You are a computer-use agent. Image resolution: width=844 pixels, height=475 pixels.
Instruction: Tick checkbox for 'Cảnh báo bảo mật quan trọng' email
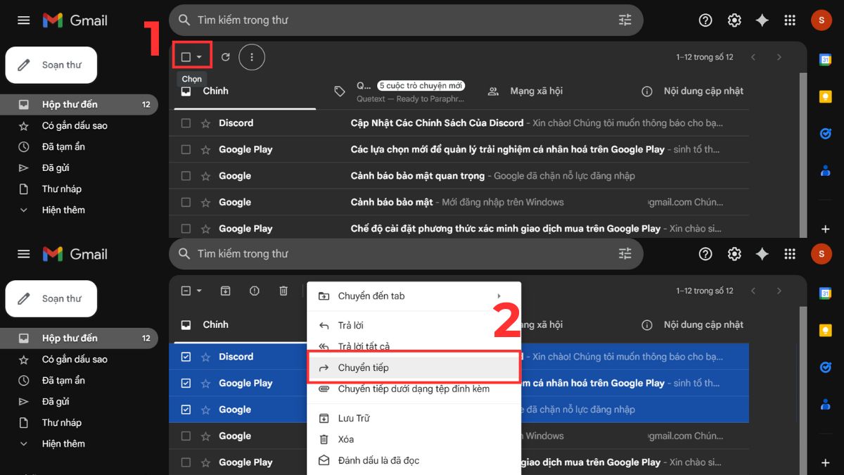[x=186, y=176]
